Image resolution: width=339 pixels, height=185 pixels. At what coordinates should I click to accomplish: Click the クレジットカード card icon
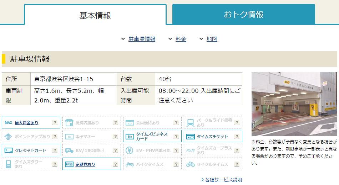[x=9, y=150]
